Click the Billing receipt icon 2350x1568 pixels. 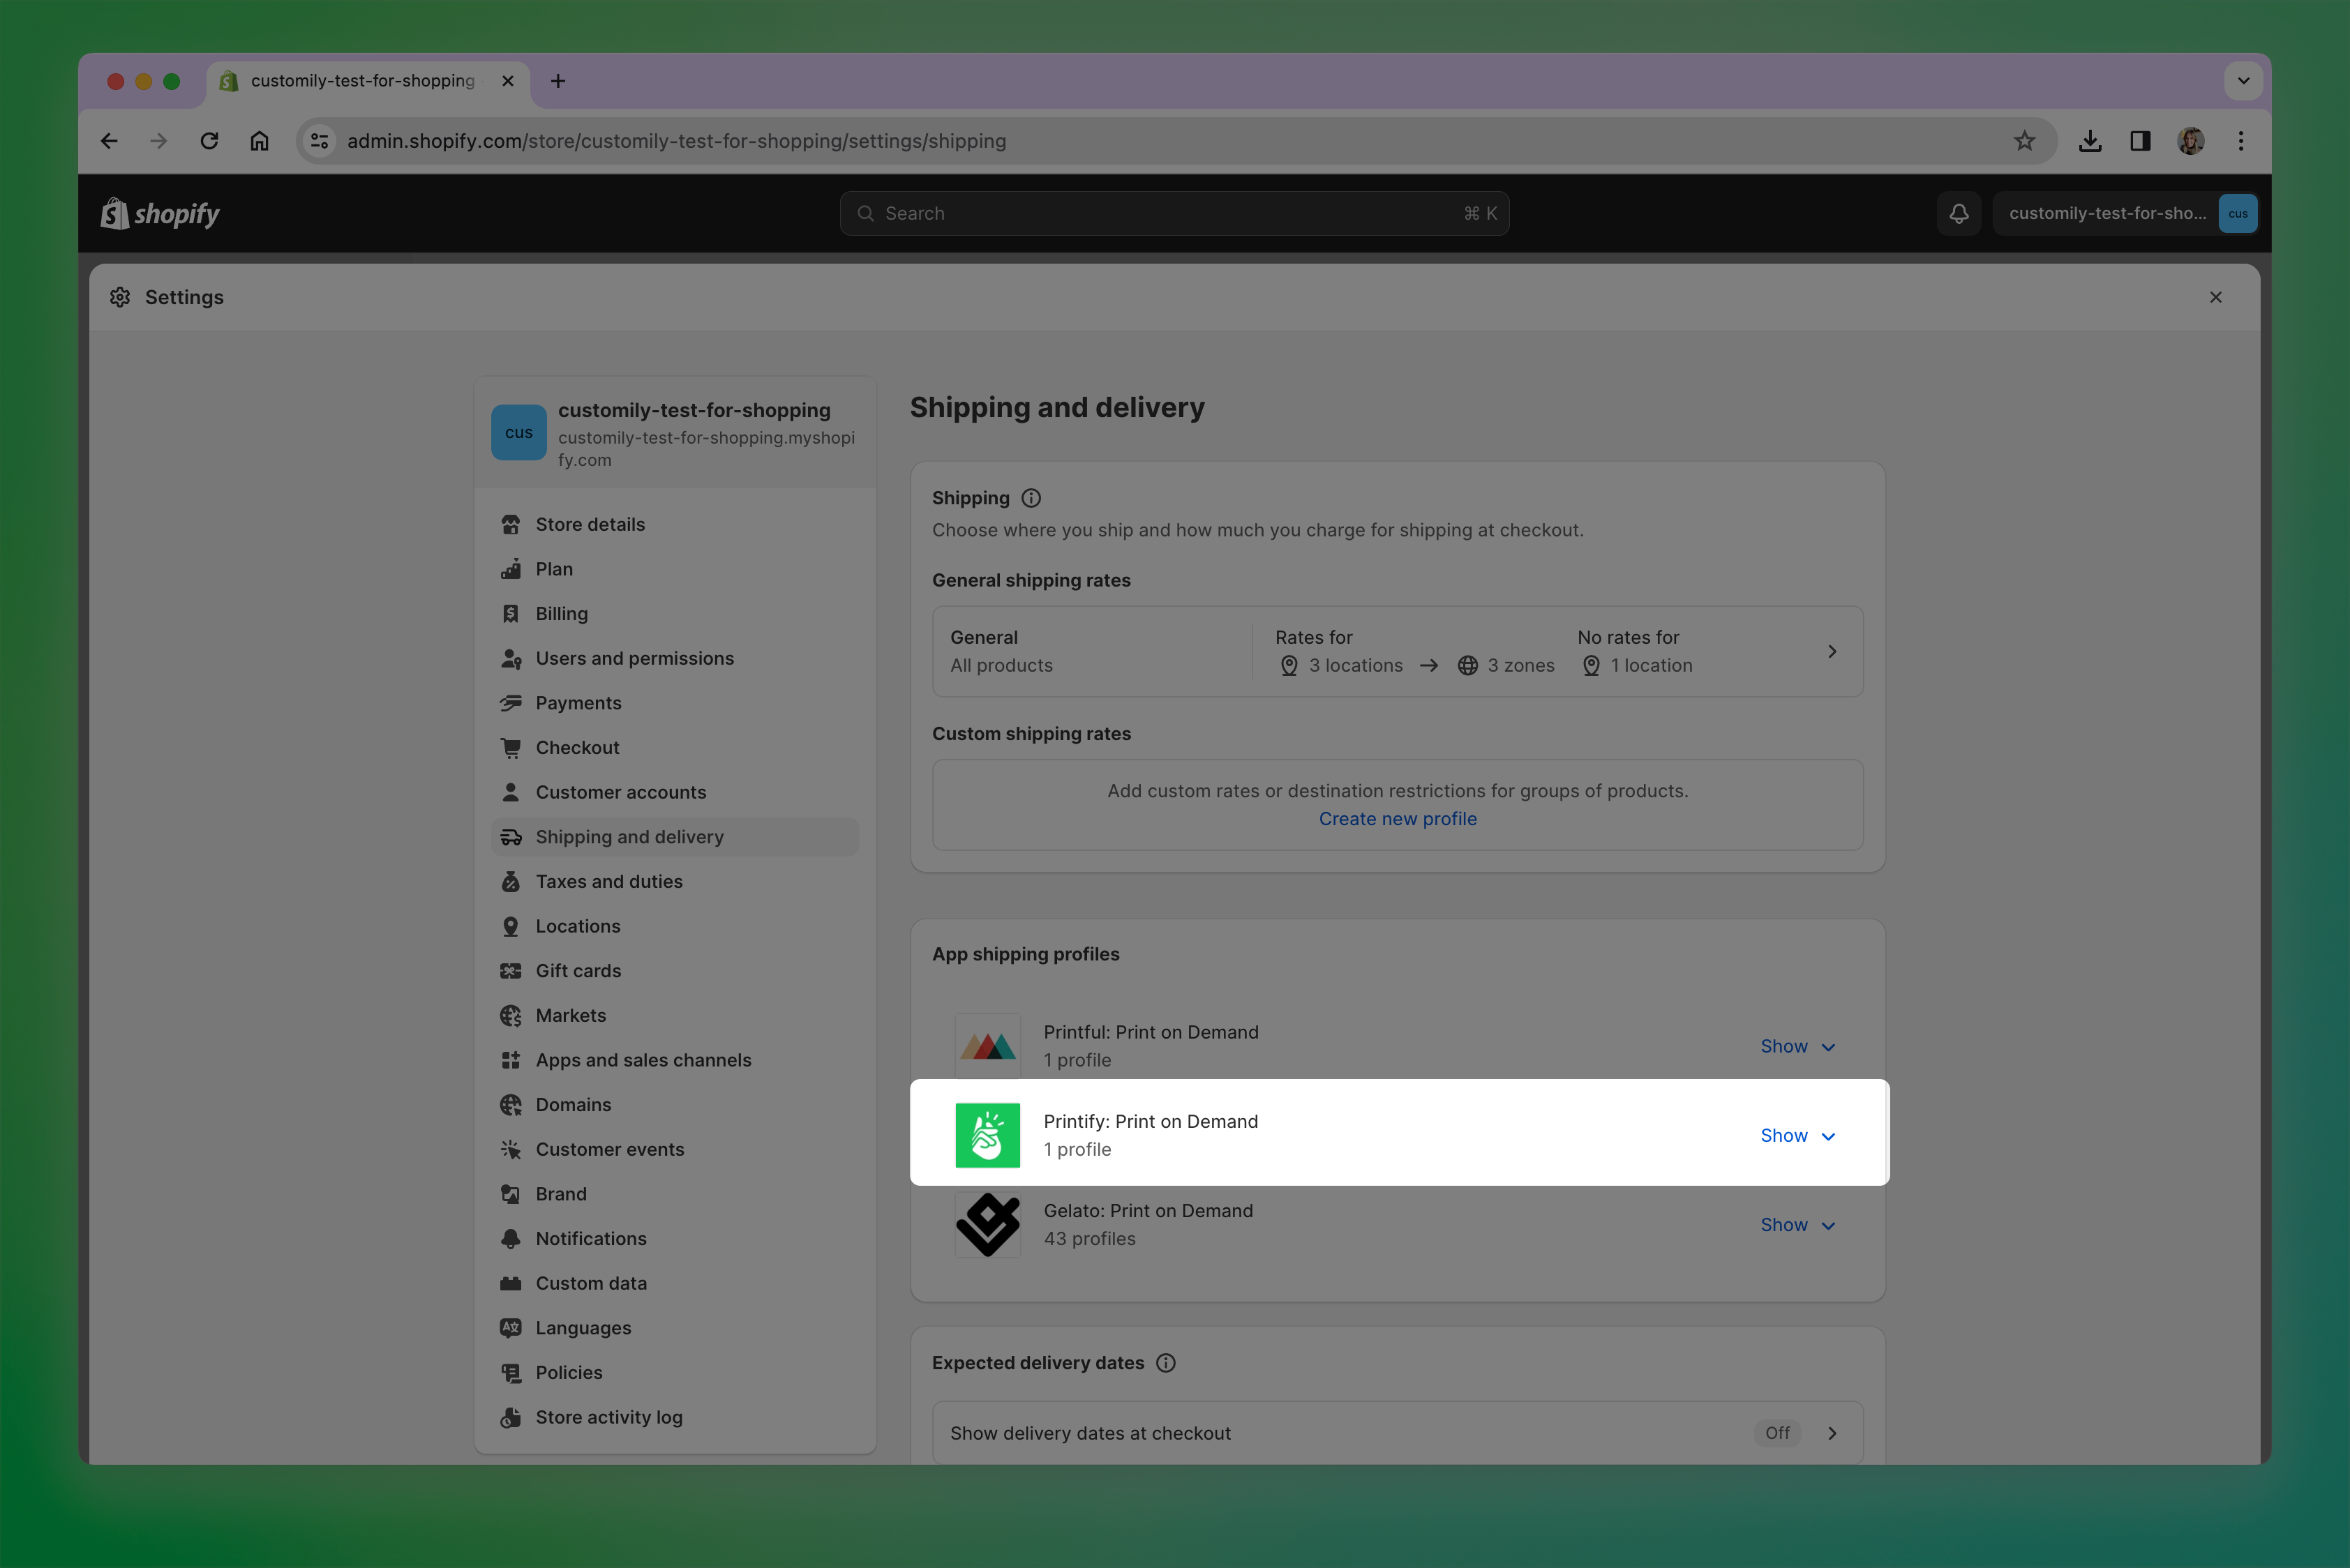pos(511,614)
